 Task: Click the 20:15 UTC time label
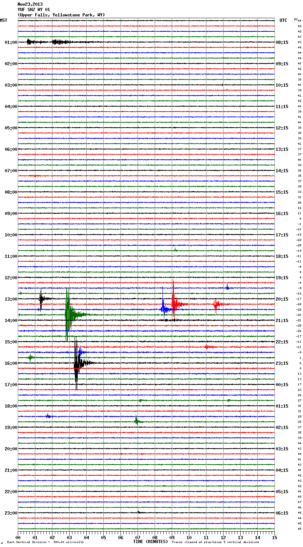click(282, 299)
